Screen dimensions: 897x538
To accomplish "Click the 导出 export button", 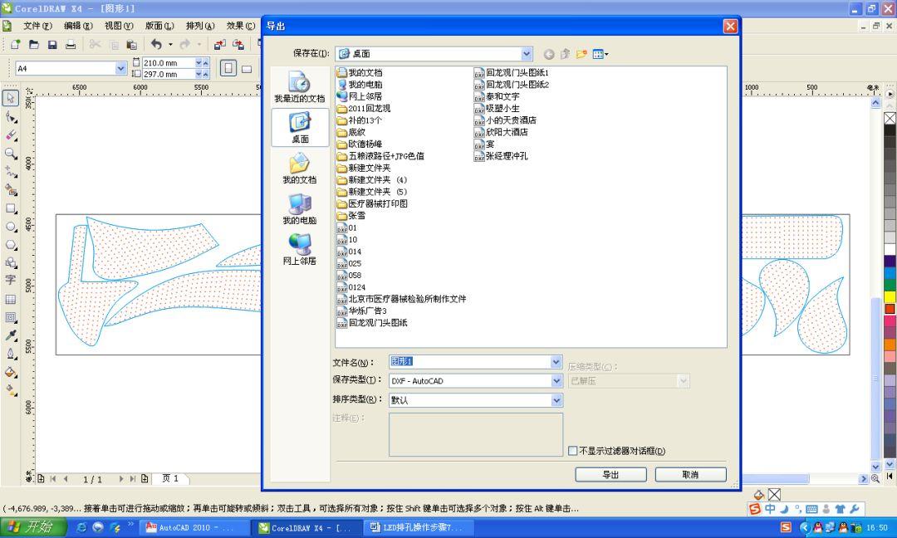I will tap(610, 474).
